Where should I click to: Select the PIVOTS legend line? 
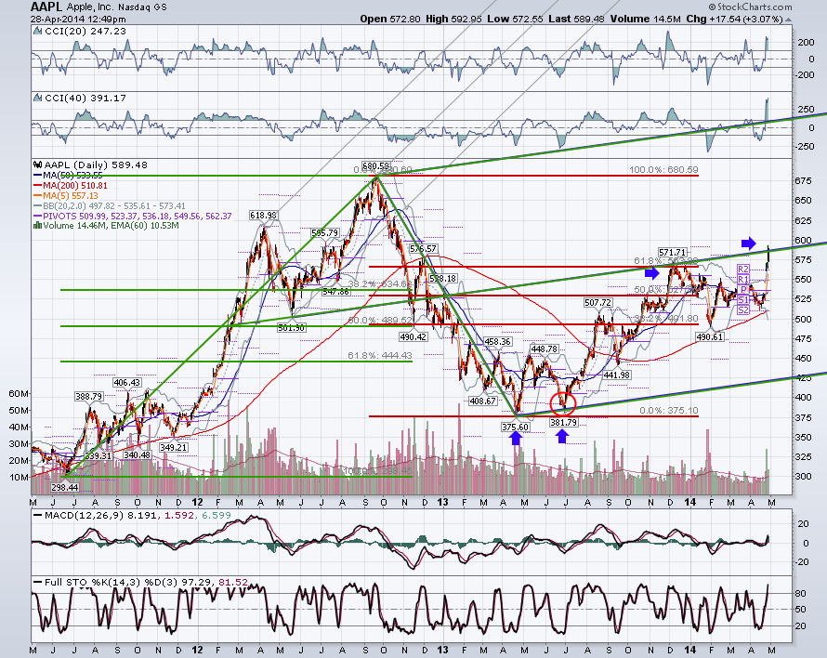[x=132, y=216]
